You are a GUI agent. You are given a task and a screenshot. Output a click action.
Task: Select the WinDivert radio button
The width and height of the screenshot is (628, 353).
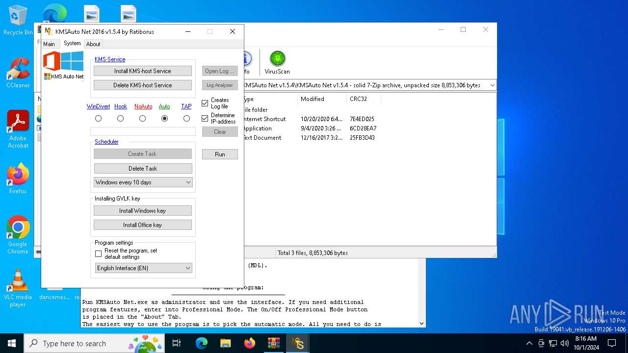tap(99, 119)
